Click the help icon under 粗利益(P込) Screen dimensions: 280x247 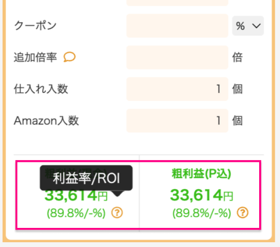243,213
